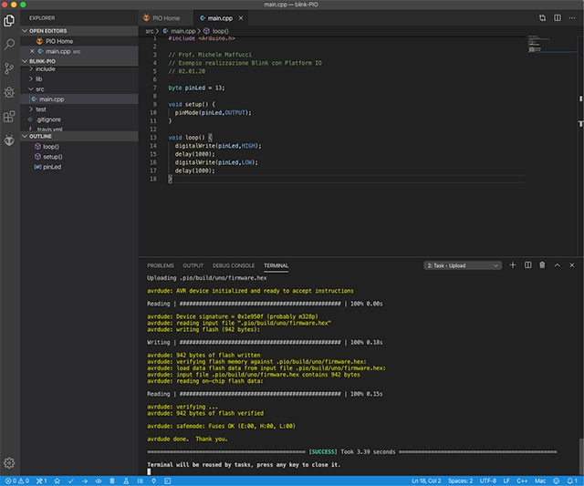The width and height of the screenshot is (584, 486).
Task: Collapse the Outline section
Action: 41,136
